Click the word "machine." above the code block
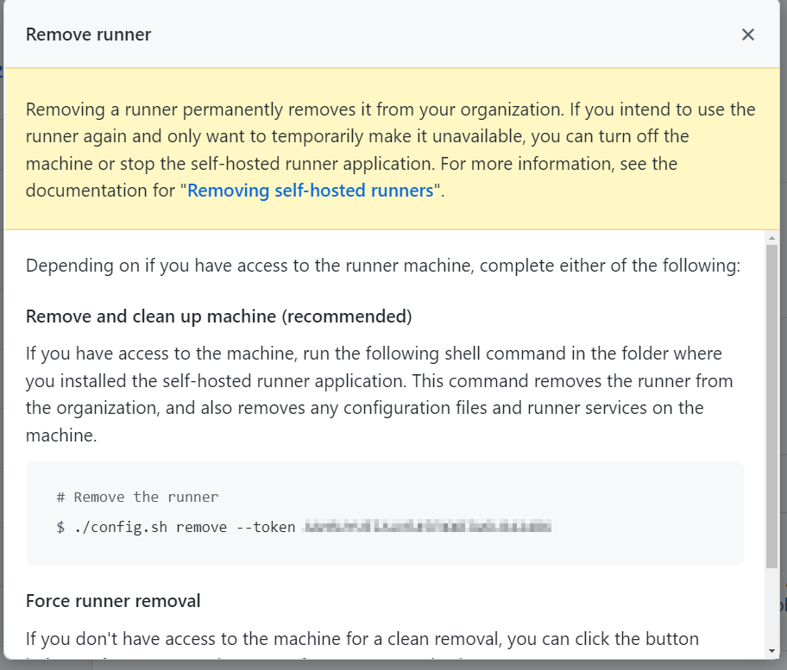787x670 pixels. [61, 435]
